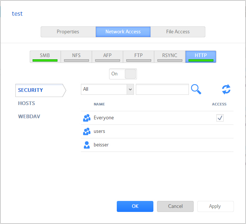Toggle the HTTP On switch
The height and width of the screenshot is (224, 246).
123,74
